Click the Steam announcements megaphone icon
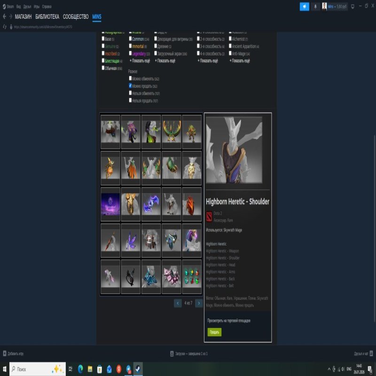Screen dimensions: 376x376 (x=305, y=7)
